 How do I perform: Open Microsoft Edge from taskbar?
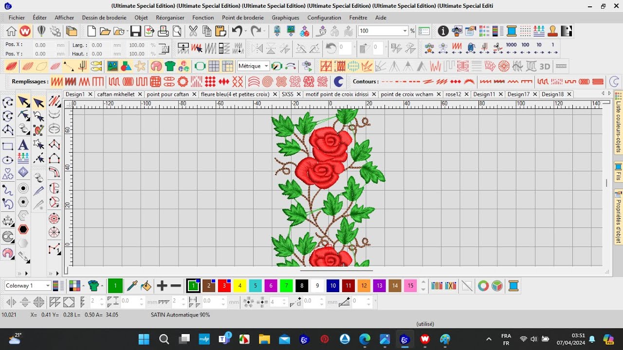[365, 339]
